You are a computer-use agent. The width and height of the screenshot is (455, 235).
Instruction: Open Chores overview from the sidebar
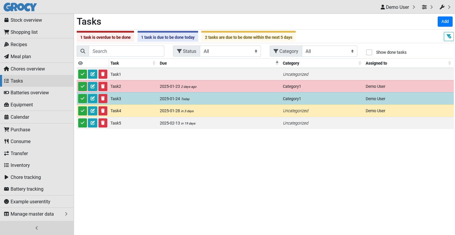point(28,69)
